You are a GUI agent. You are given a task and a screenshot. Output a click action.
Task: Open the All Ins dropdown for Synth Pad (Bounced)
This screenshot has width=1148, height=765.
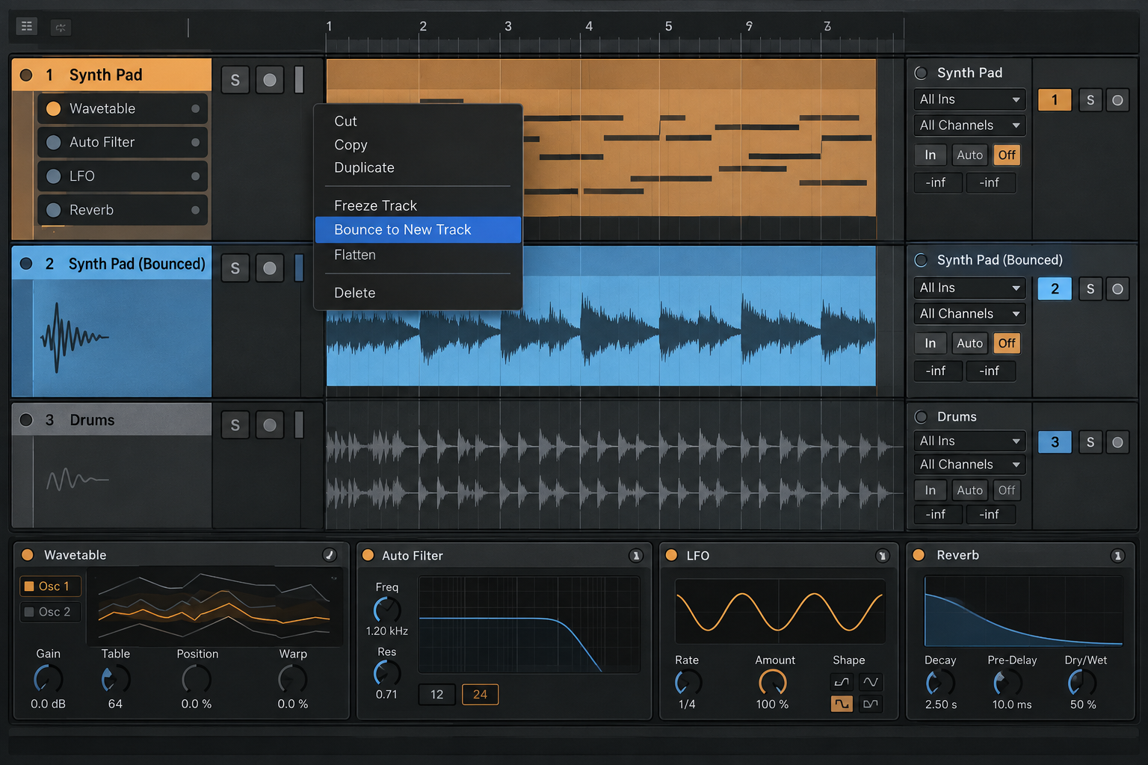pos(969,288)
